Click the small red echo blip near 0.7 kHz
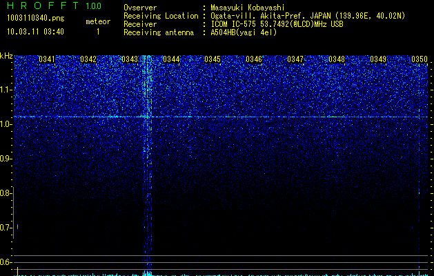Image resolution: width=434 pixels, height=276 pixels. pyautogui.click(x=18, y=226)
